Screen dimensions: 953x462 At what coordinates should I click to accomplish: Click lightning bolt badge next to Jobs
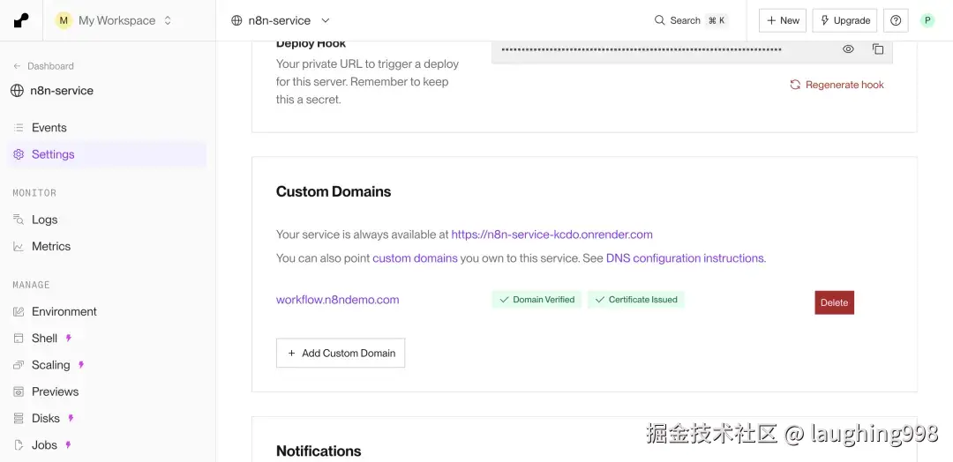[x=68, y=445]
